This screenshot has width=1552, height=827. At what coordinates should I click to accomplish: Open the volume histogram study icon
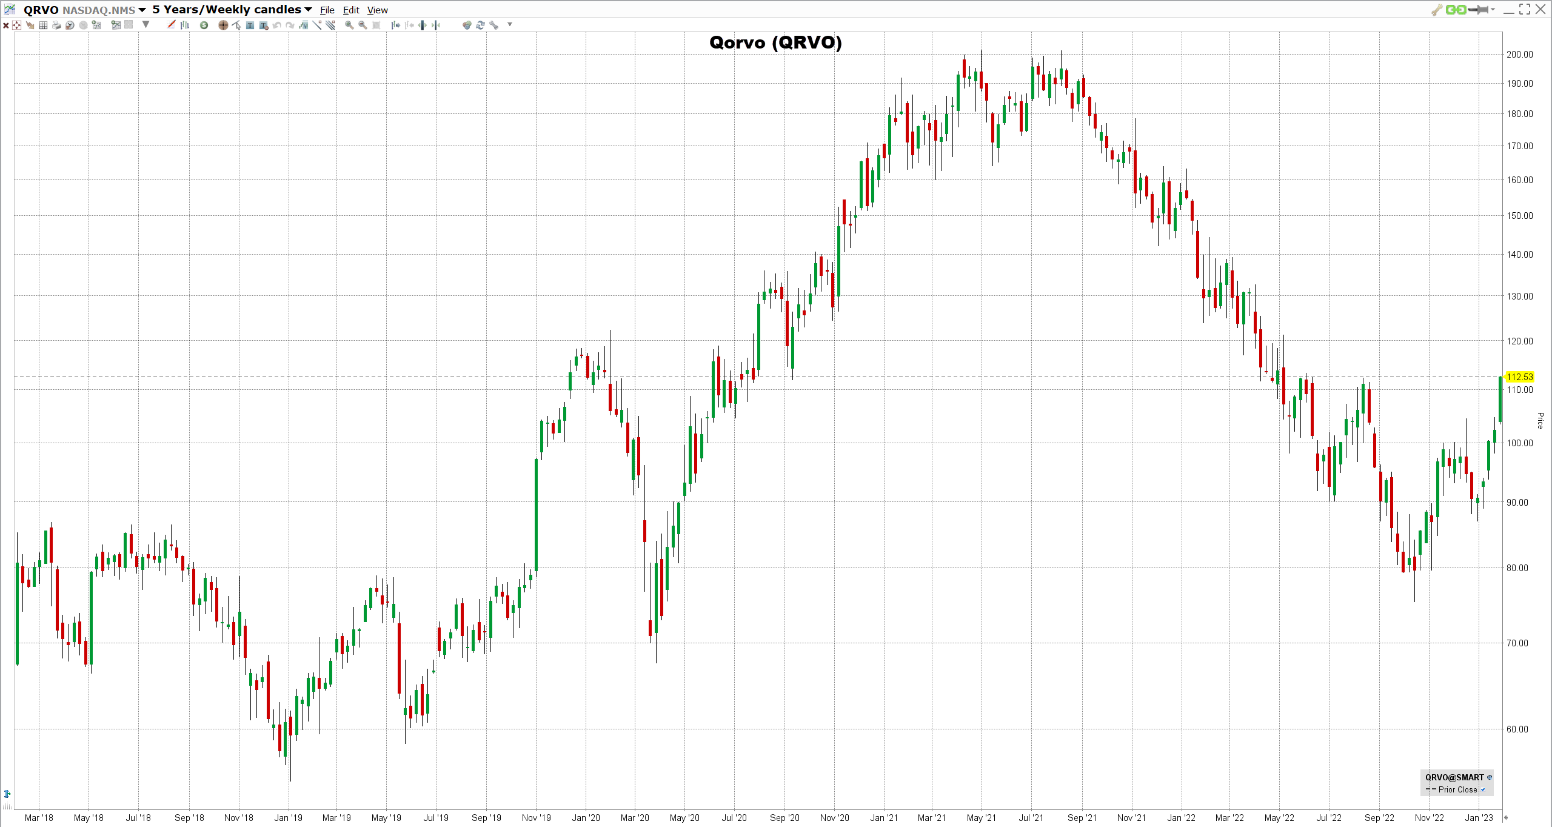coord(304,25)
